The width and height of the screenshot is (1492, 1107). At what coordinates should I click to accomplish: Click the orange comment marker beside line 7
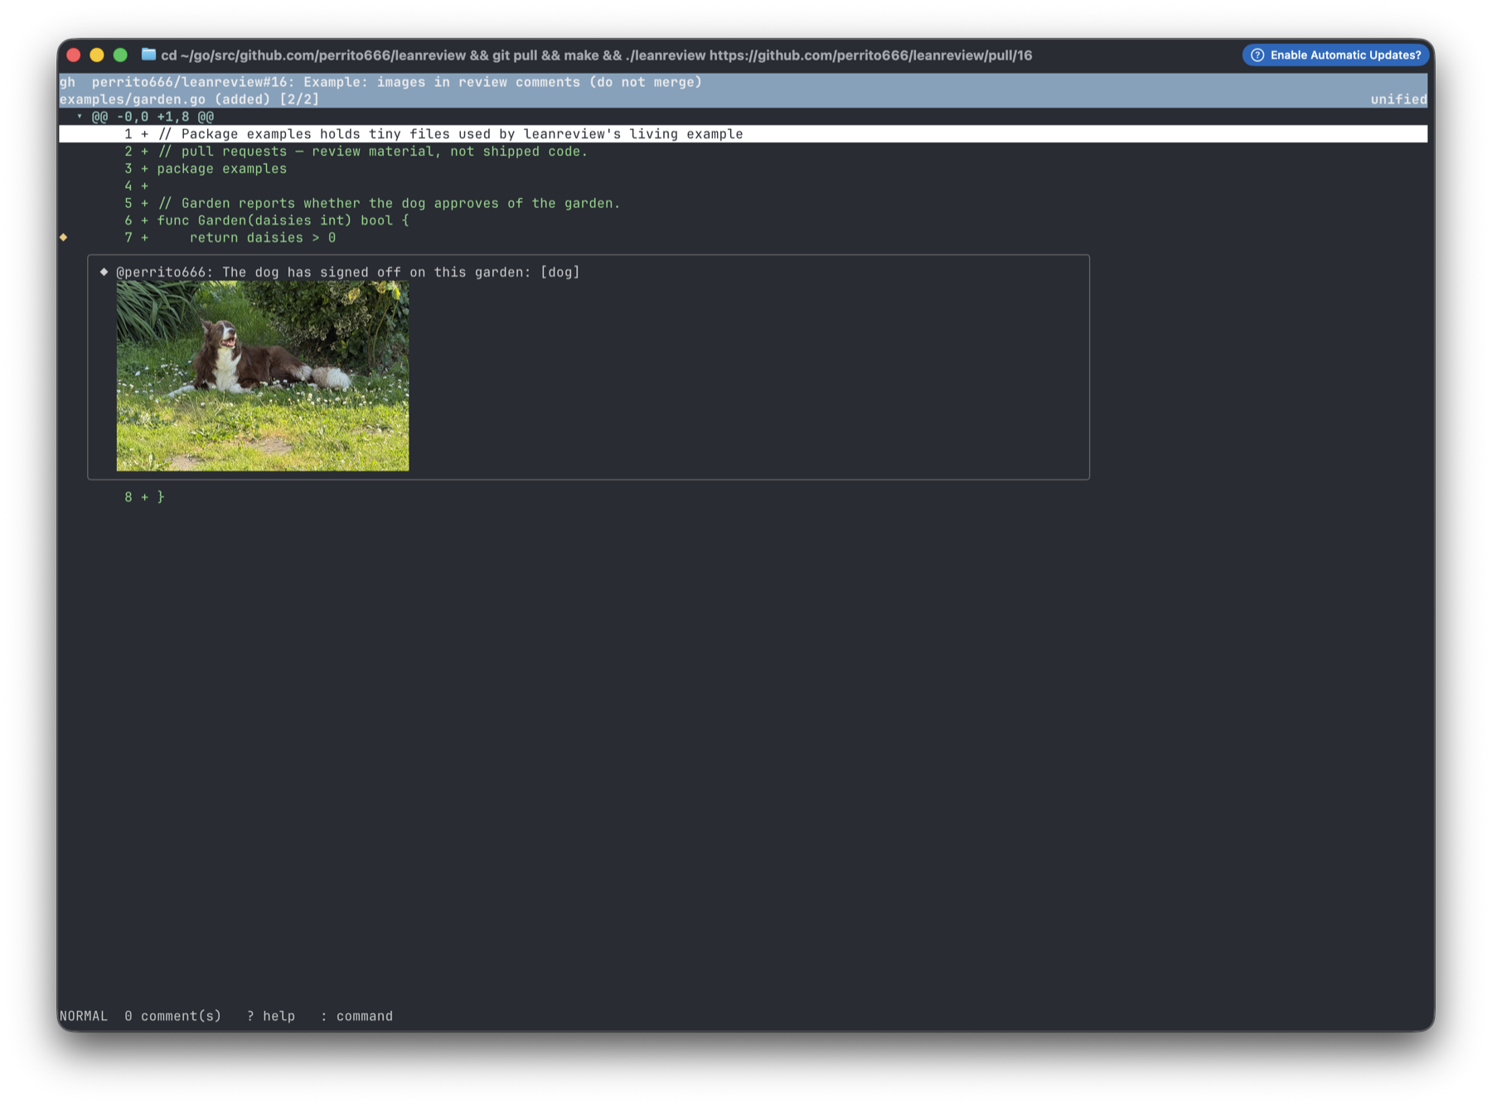[64, 238]
